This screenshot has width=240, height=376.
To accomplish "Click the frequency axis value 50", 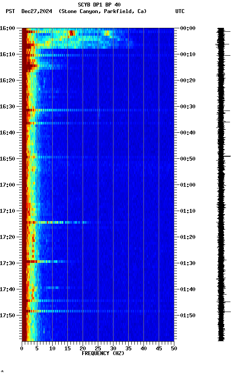I will 174,349.
